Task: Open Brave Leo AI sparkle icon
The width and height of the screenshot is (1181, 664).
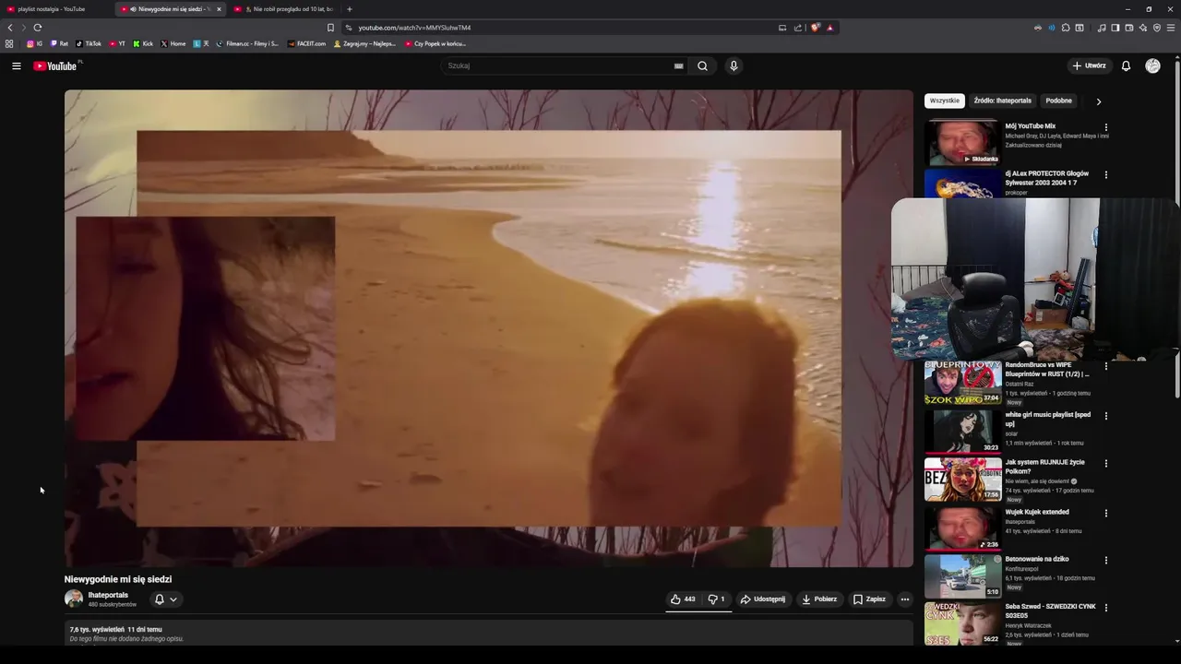Action: click(x=1143, y=28)
